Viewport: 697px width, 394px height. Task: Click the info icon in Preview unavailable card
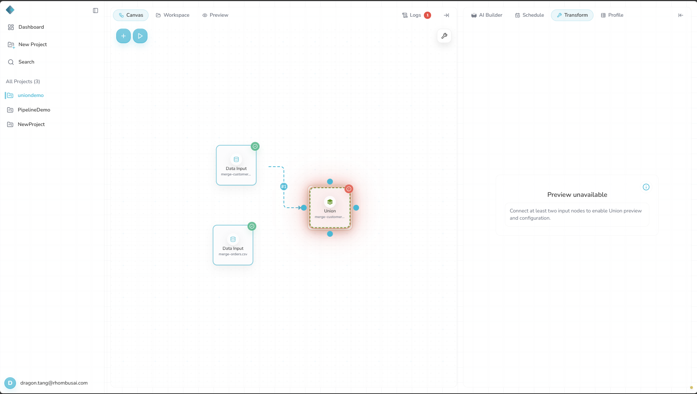tap(646, 187)
